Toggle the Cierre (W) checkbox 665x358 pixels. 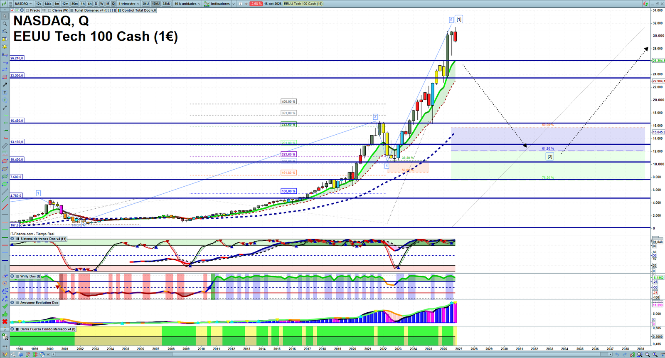(50, 10)
